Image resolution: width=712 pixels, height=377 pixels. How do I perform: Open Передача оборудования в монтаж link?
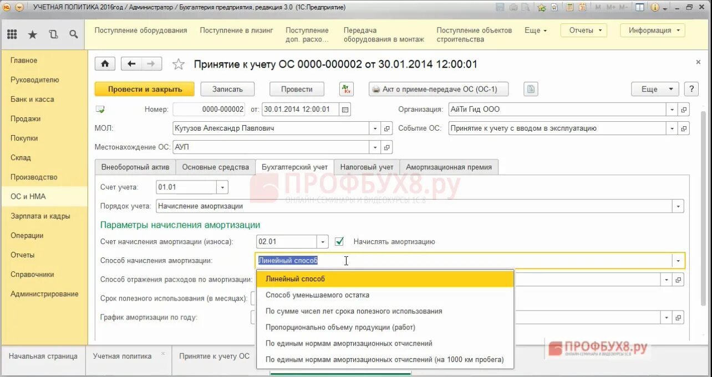tap(384, 35)
